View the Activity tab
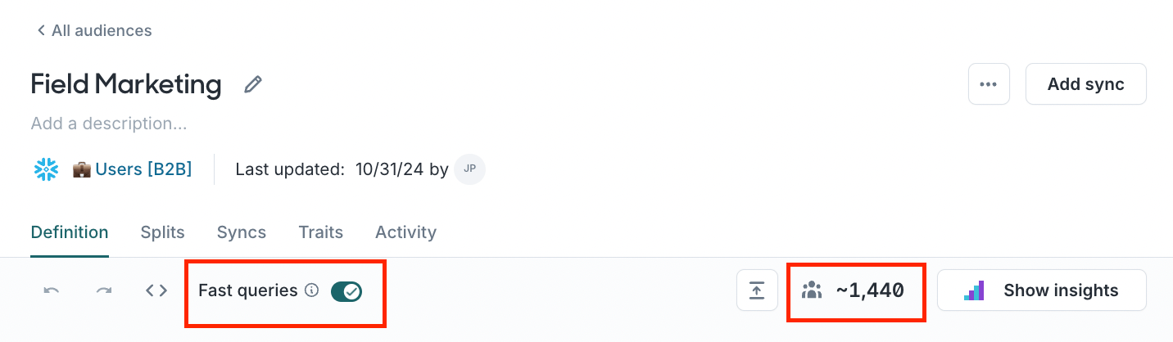Image resolution: width=1173 pixels, height=342 pixels. click(405, 232)
